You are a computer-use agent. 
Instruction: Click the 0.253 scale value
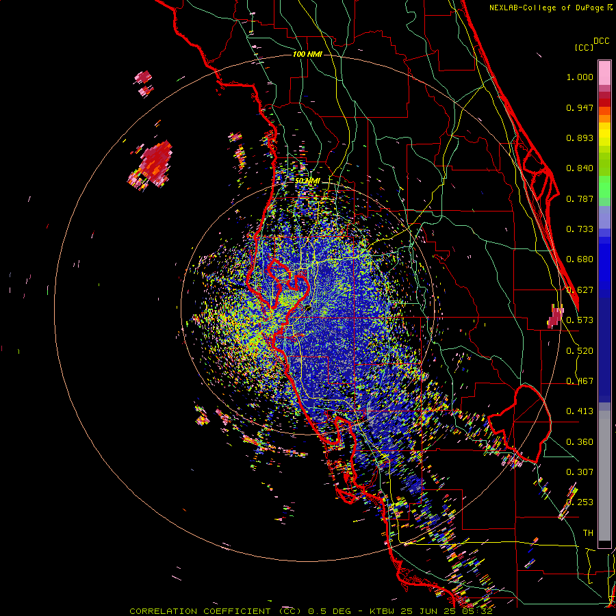(580, 502)
